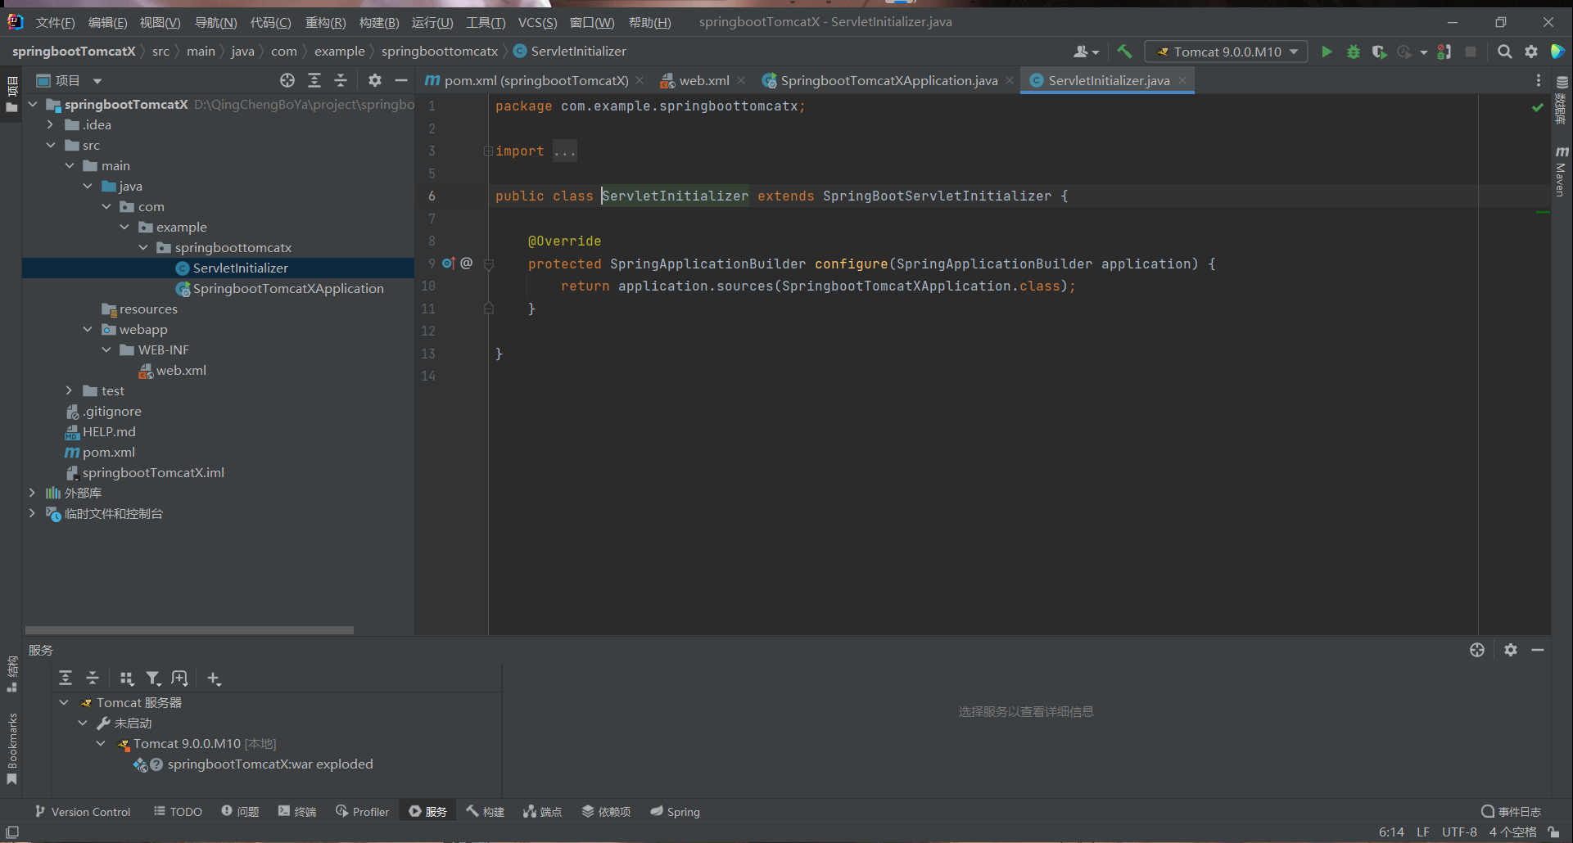Screen dimensions: 1573x843
Task: Run the Tomcat configuration with green play icon
Action: click(x=1327, y=52)
